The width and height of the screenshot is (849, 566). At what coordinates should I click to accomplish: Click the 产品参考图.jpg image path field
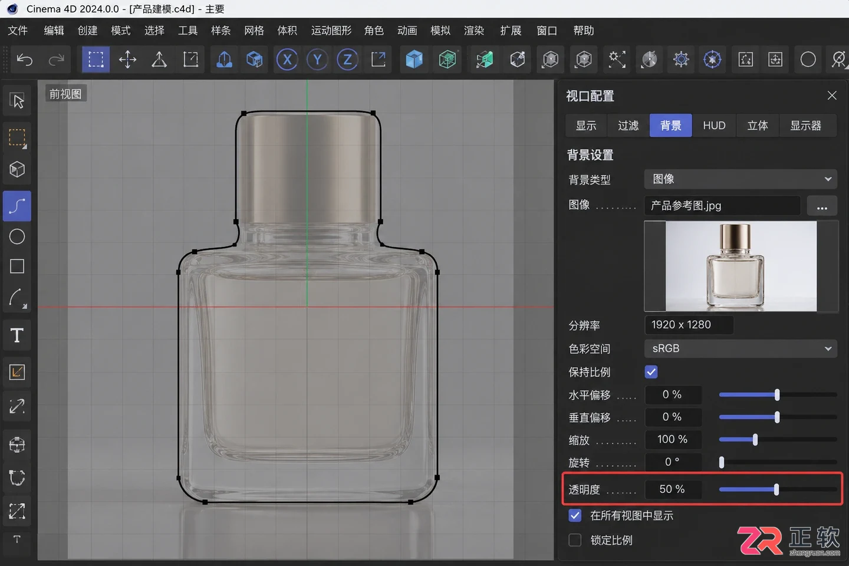tap(722, 206)
